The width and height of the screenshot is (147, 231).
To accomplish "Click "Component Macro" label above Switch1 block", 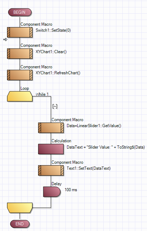I will tap(36, 24).
